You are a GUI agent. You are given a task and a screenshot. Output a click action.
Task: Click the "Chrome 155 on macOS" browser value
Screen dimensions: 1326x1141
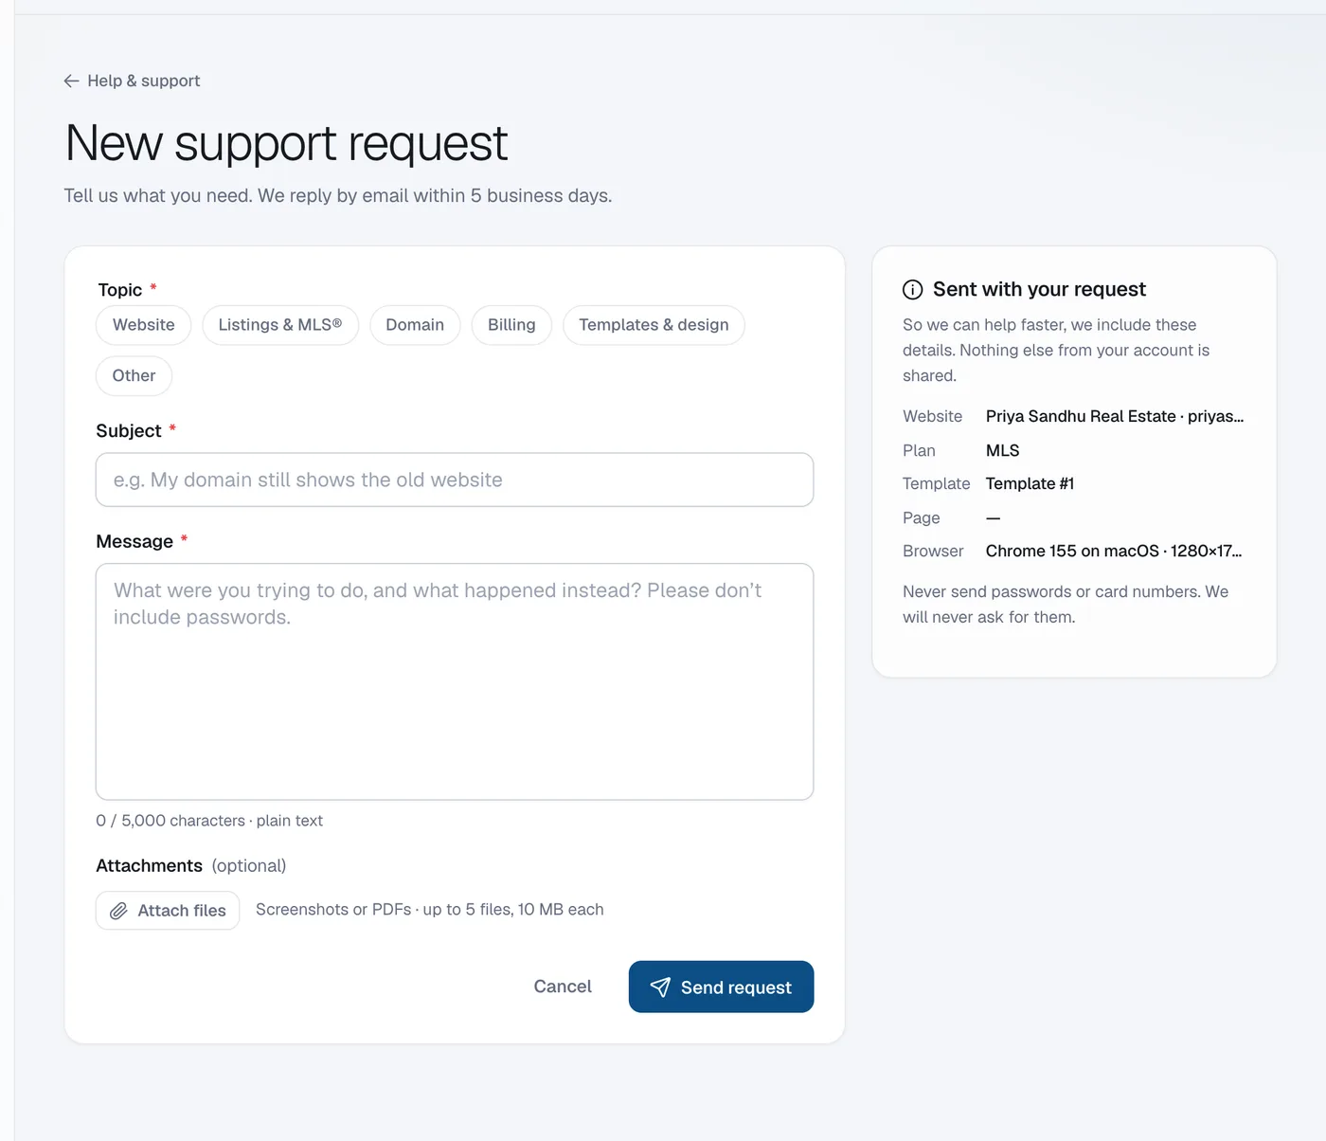(x=1114, y=551)
